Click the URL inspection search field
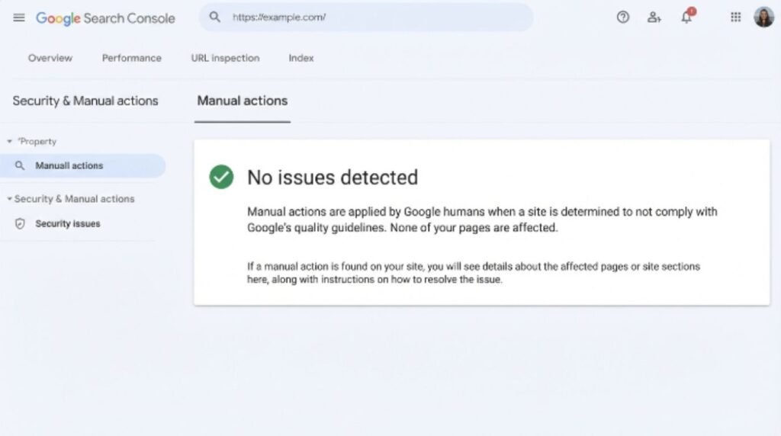 click(366, 18)
